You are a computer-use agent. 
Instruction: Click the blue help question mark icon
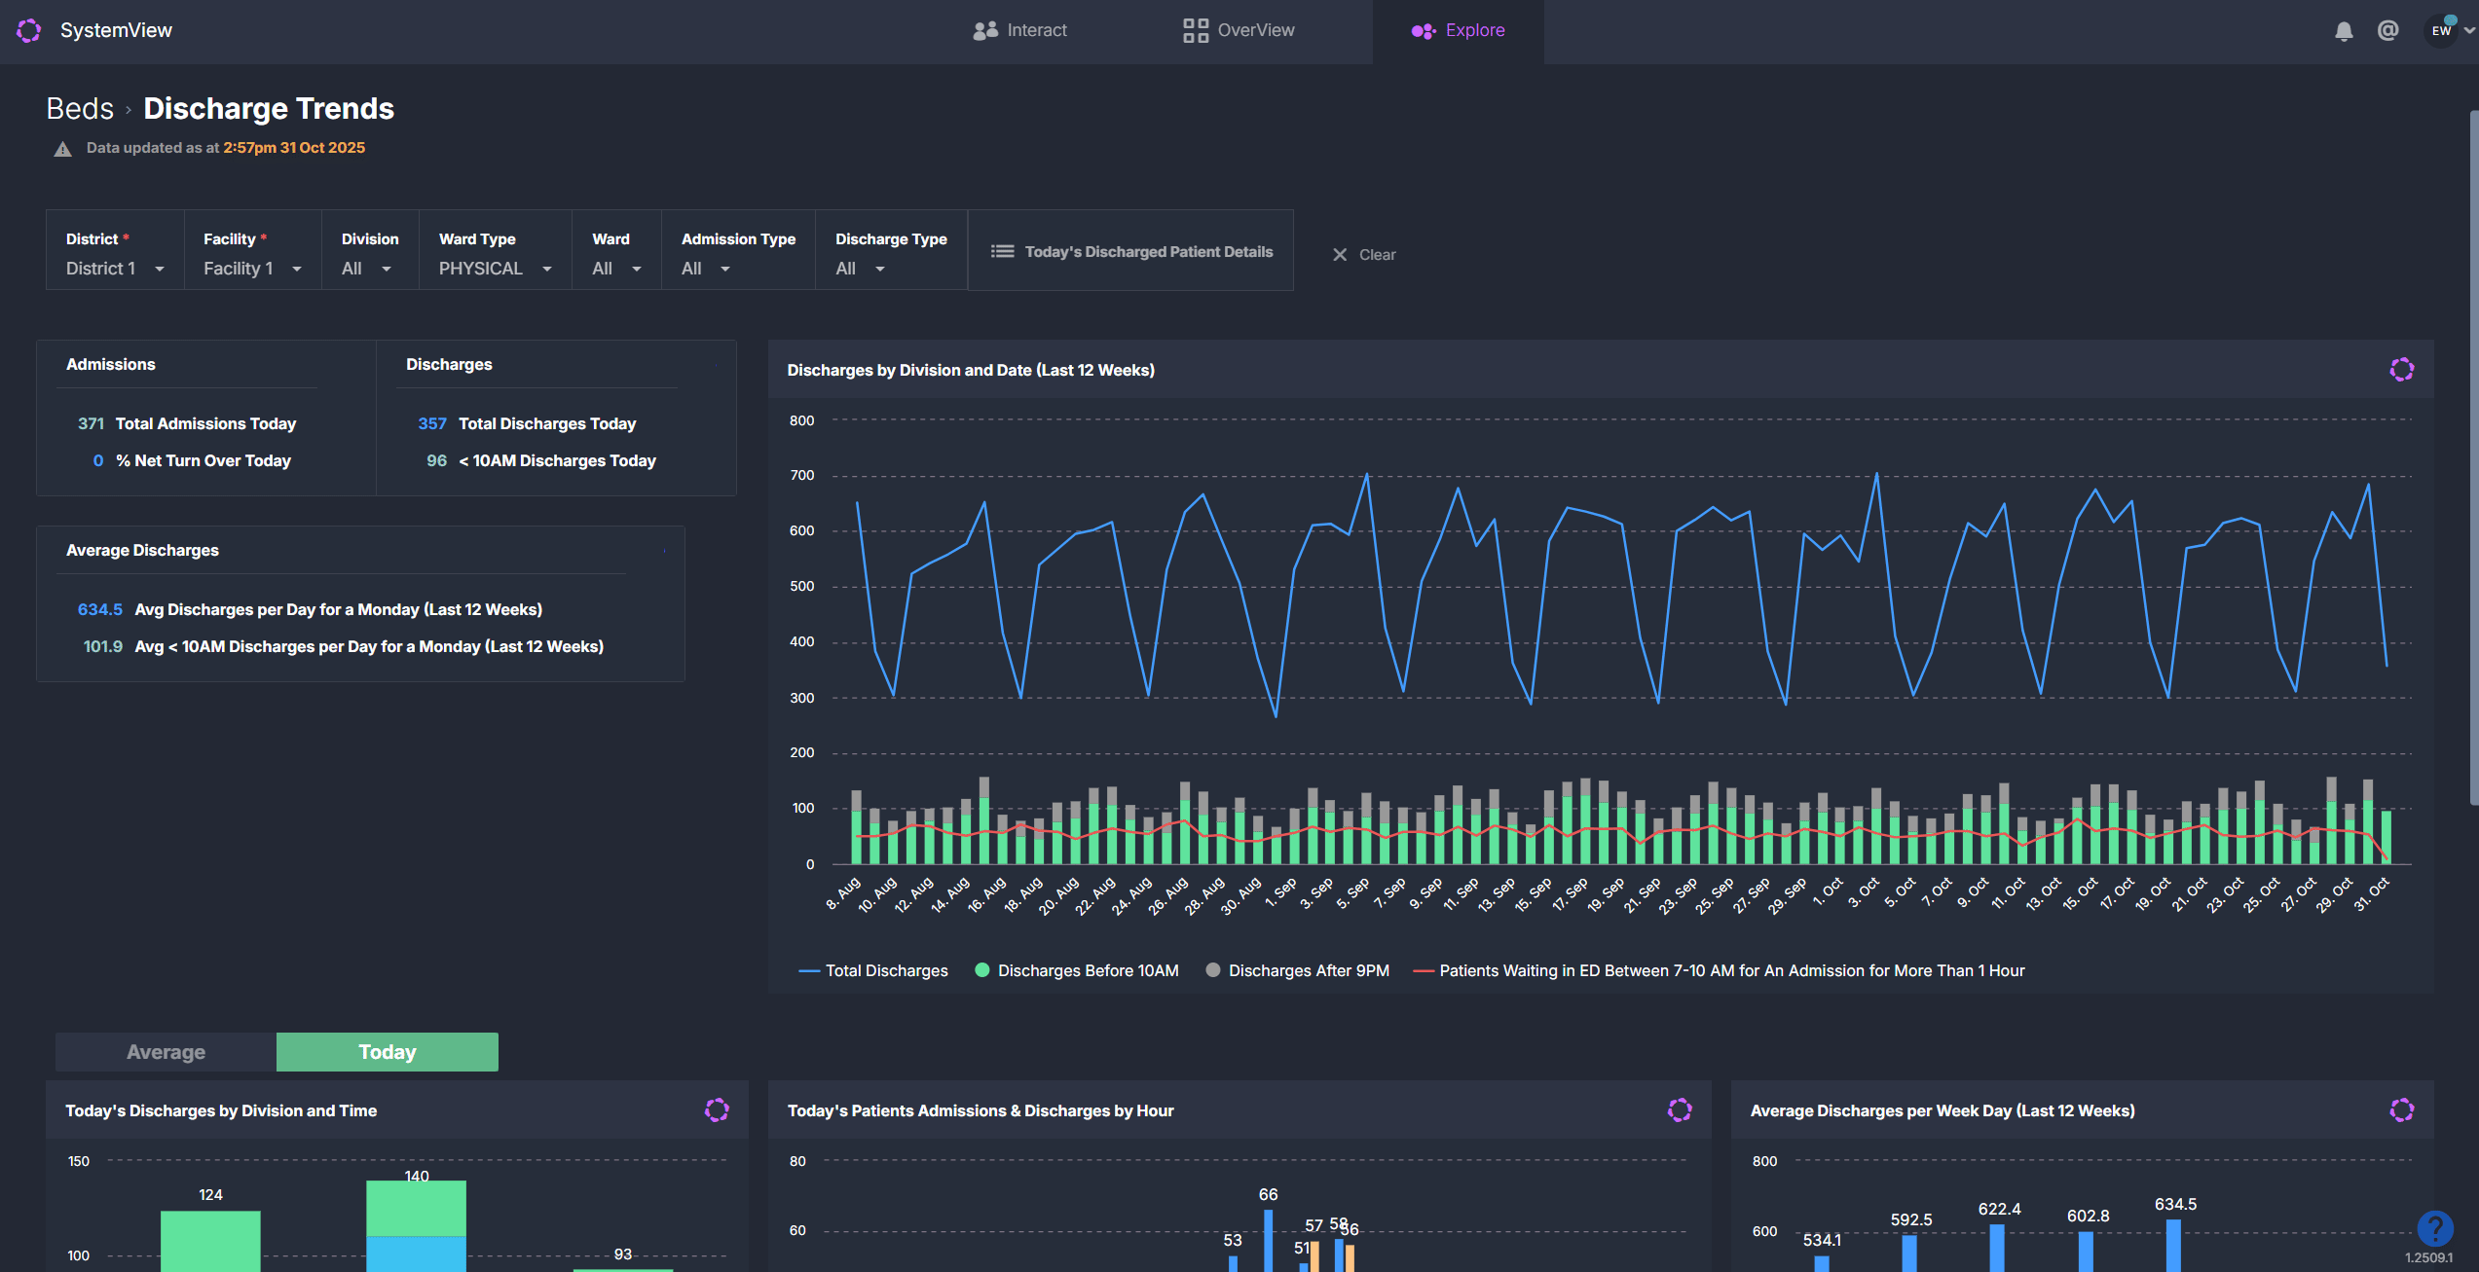pyautogui.click(x=2434, y=1227)
